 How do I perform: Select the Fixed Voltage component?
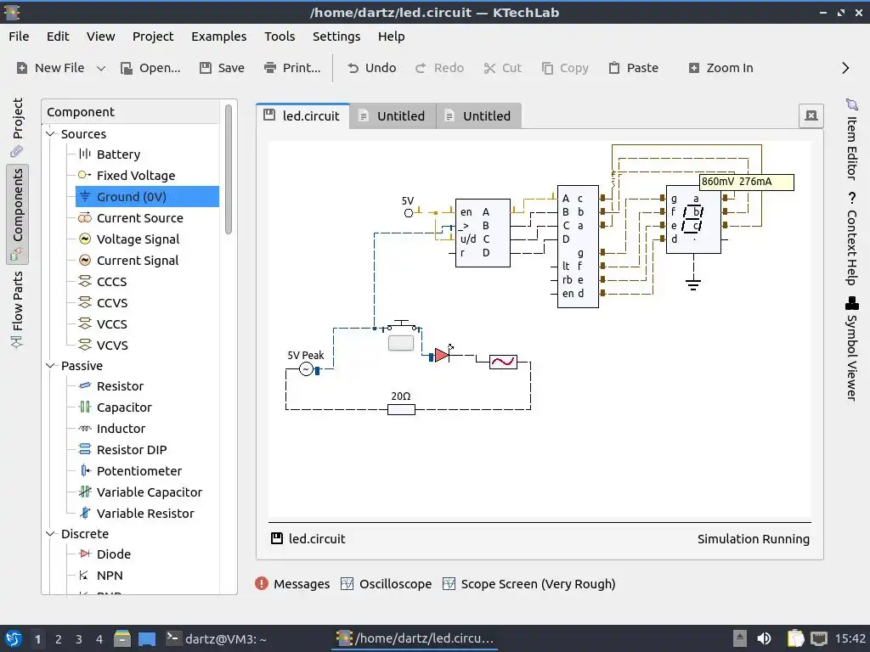(x=136, y=175)
